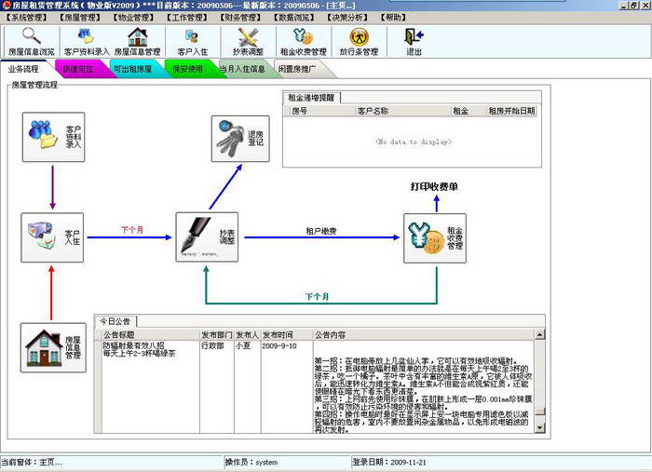The height and width of the screenshot is (472, 652).
Task: Sort by 房号 column header
Action: (320, 111)
